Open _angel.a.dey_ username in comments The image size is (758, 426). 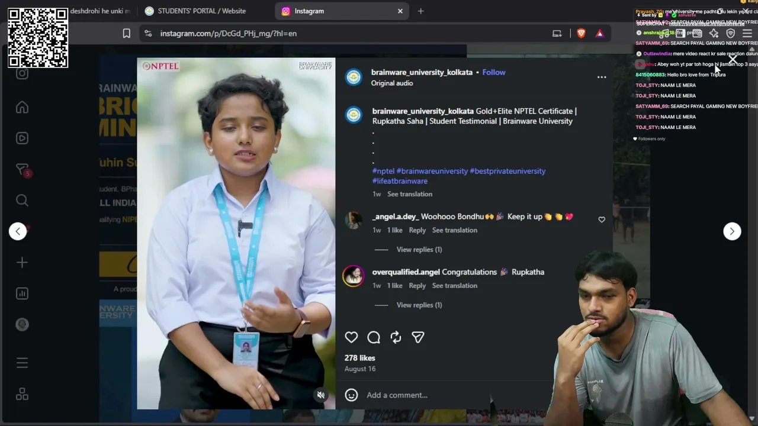tap(396, 217)
